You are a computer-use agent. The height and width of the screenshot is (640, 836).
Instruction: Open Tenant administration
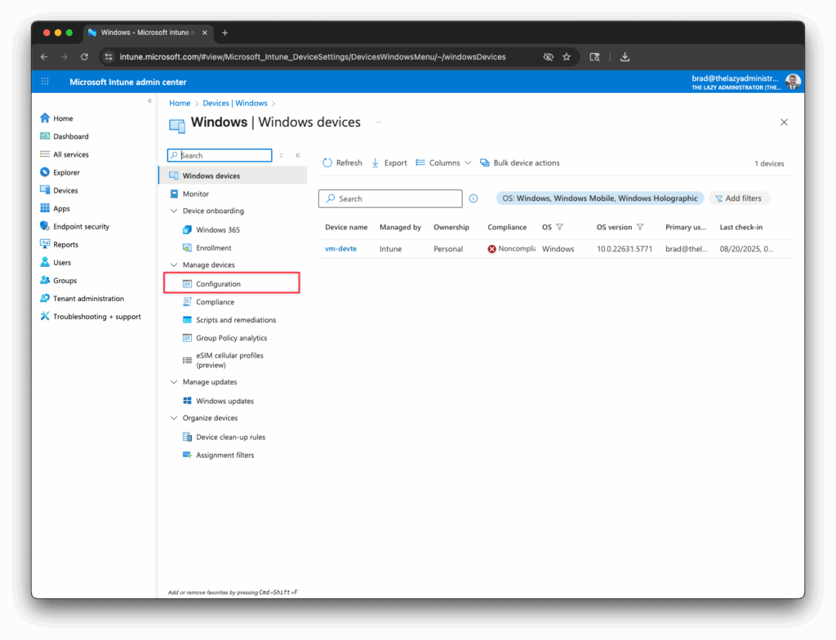tap(83, 298)
